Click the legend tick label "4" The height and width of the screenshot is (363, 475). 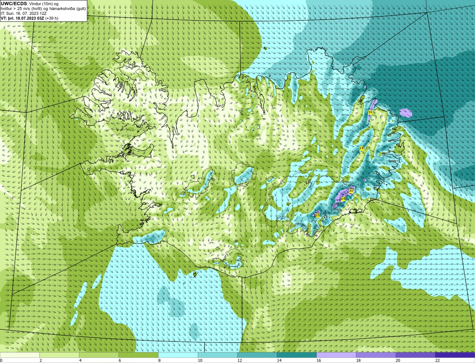[81, 360]
